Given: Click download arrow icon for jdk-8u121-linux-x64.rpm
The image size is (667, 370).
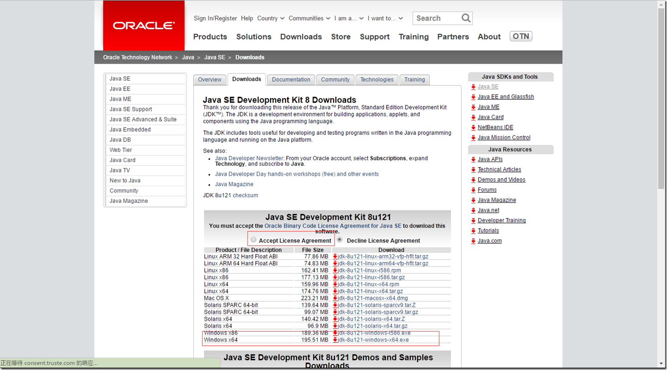Looking at the screenshot, I should click(x=335, y=284).
